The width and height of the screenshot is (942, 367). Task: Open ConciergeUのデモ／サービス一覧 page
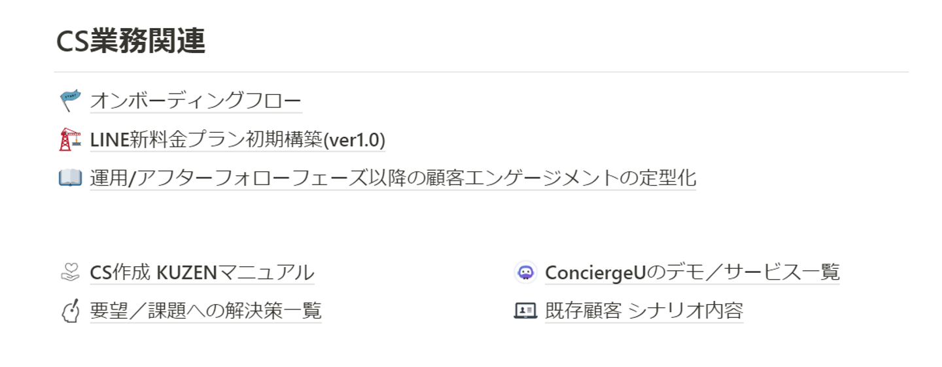coord(692,272)
